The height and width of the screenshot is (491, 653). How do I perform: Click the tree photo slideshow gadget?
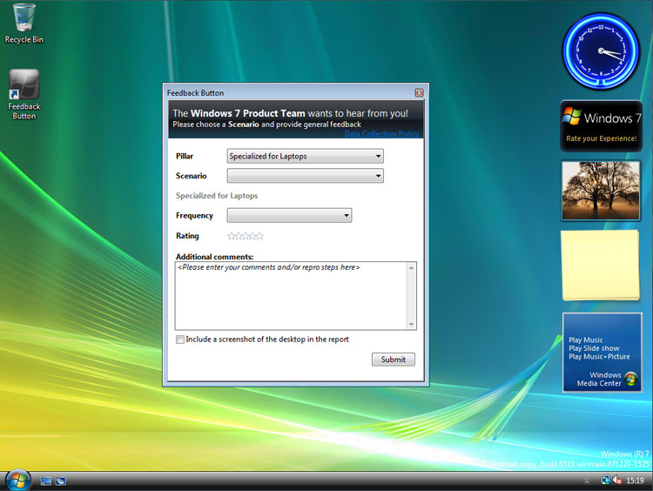[x=601, y=191]
